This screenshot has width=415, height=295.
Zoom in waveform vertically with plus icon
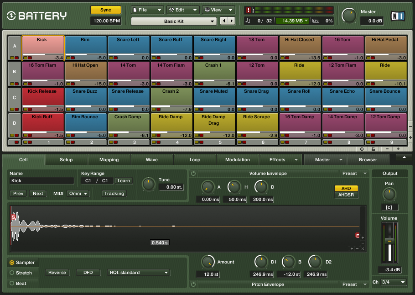[363, 238]
